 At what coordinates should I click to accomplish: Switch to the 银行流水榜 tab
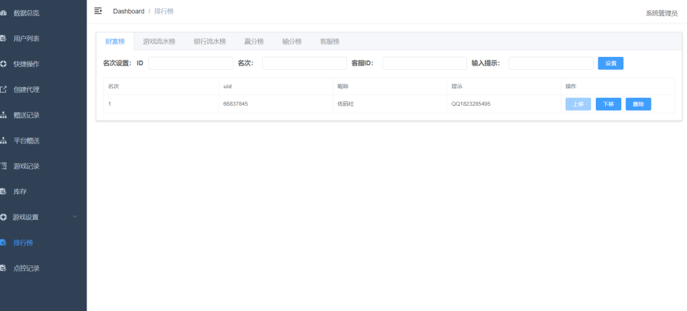210,42
